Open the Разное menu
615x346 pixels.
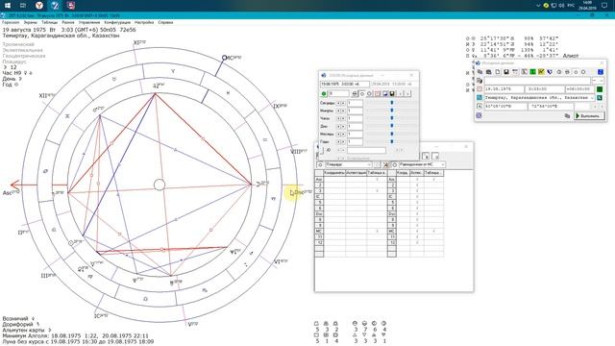point(68,22)
